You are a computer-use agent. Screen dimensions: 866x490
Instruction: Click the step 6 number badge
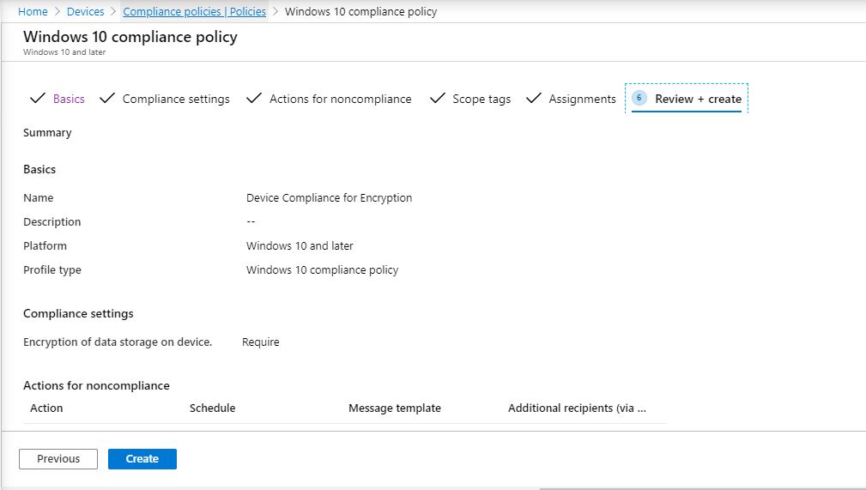click(x=639, y=98)
